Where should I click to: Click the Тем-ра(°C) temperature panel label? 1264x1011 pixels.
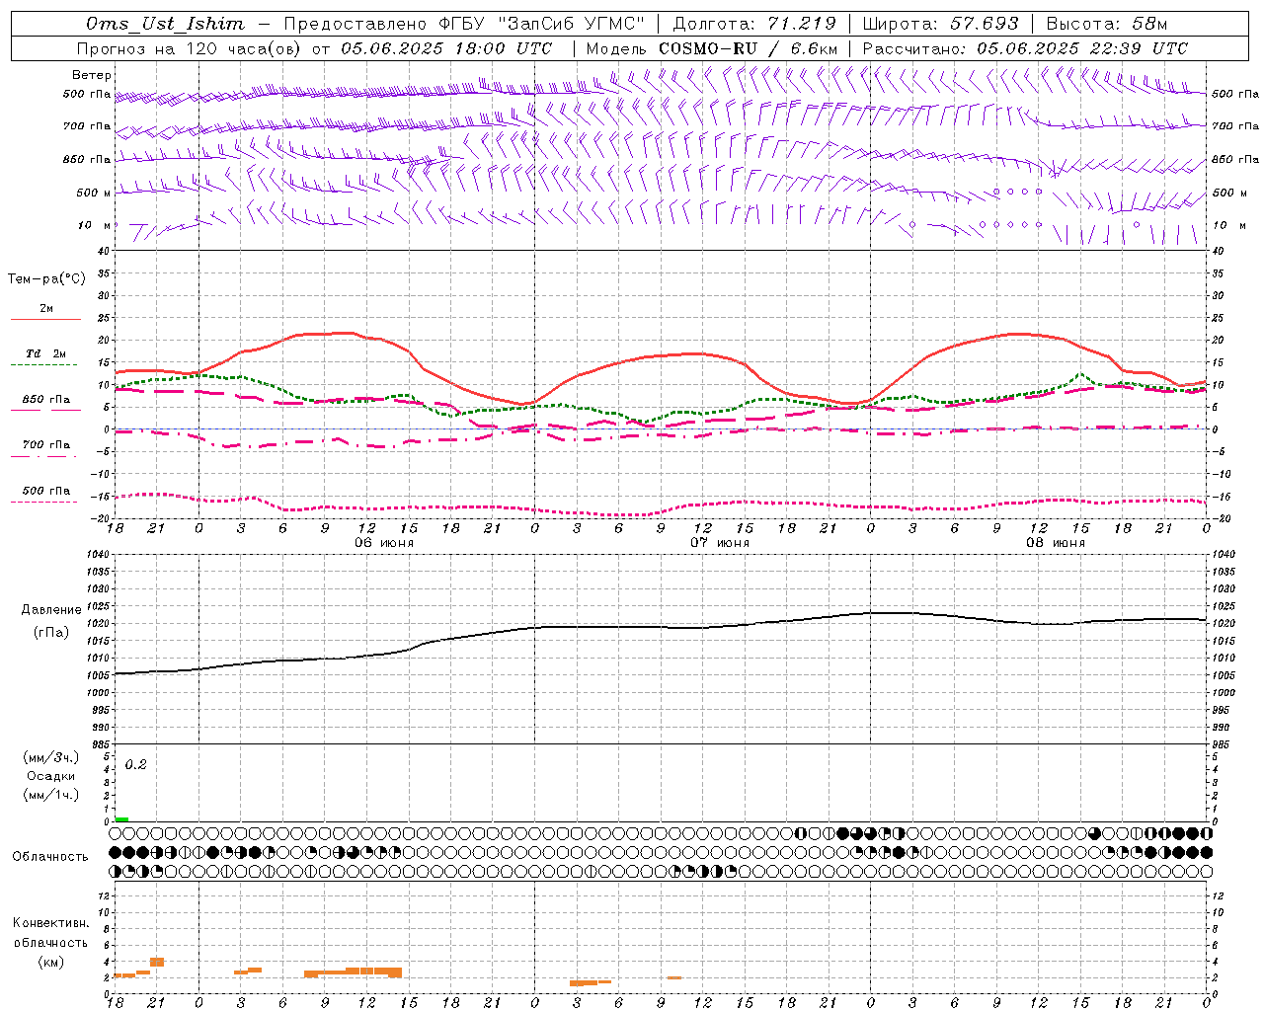pyautogui.click(x=46, y=279)
